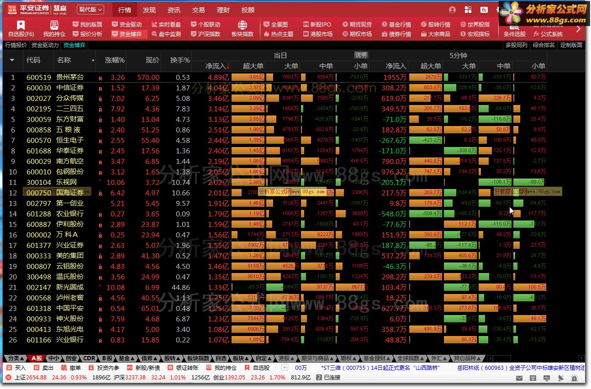
Task: Open 债券行情 toolbar item
Action: [396, 34]
